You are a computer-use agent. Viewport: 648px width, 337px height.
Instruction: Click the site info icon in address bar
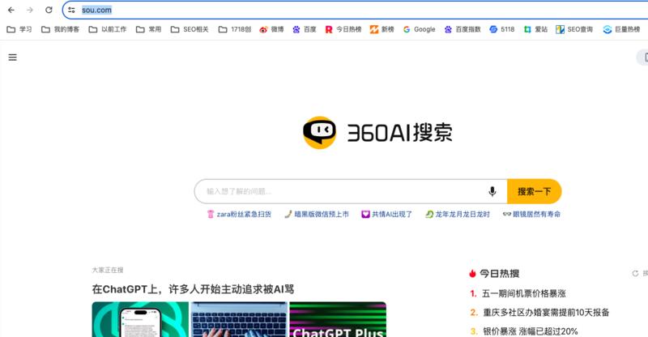(x=72, y=10)
